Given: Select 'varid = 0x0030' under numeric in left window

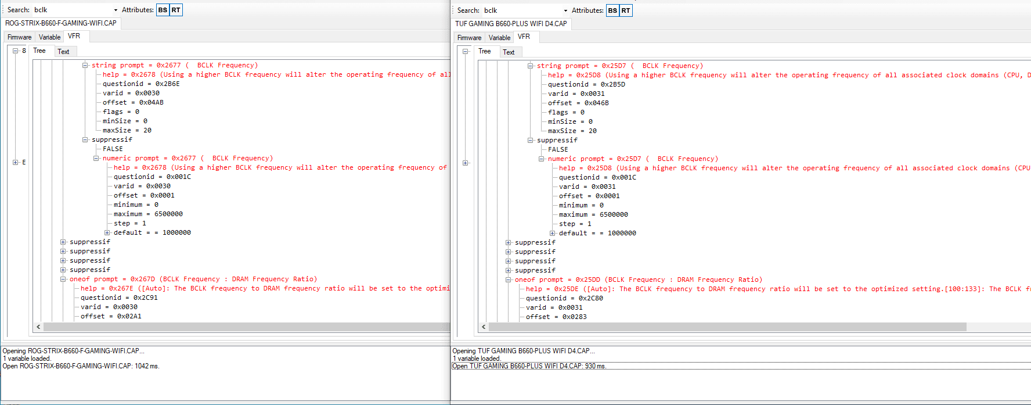Looking at the screenshot, I should click(142, 186).
